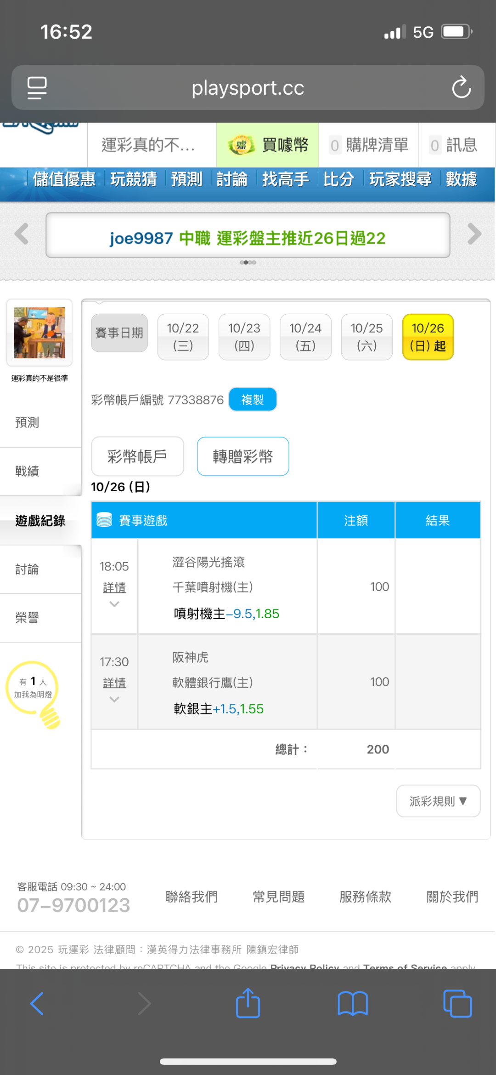Viewport: 496px width, 1075px height.
Task: Tap the user profile avatar thumbnail
Action: tap(39, 333)
